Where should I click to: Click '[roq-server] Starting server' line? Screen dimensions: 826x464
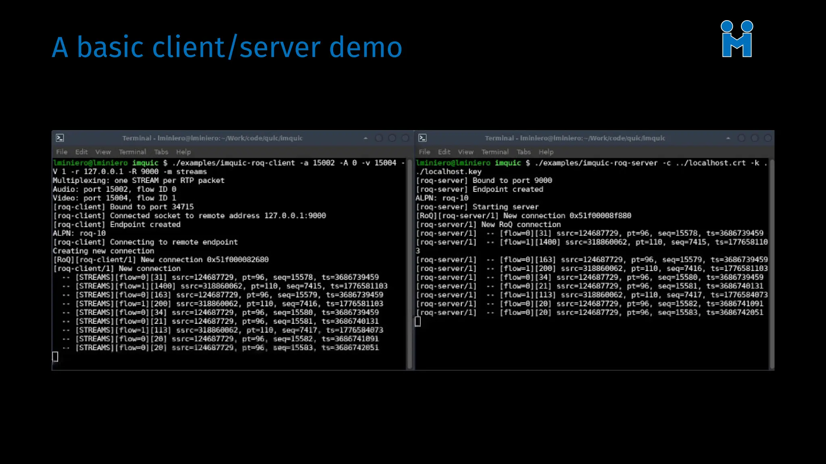[477, 207]
